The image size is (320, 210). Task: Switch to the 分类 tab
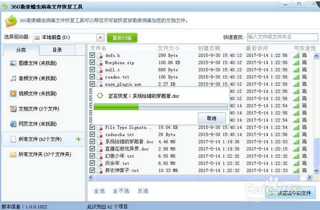21,50
